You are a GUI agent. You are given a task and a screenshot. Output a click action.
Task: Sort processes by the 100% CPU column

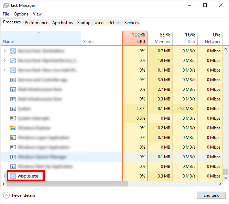click(135, 38)
